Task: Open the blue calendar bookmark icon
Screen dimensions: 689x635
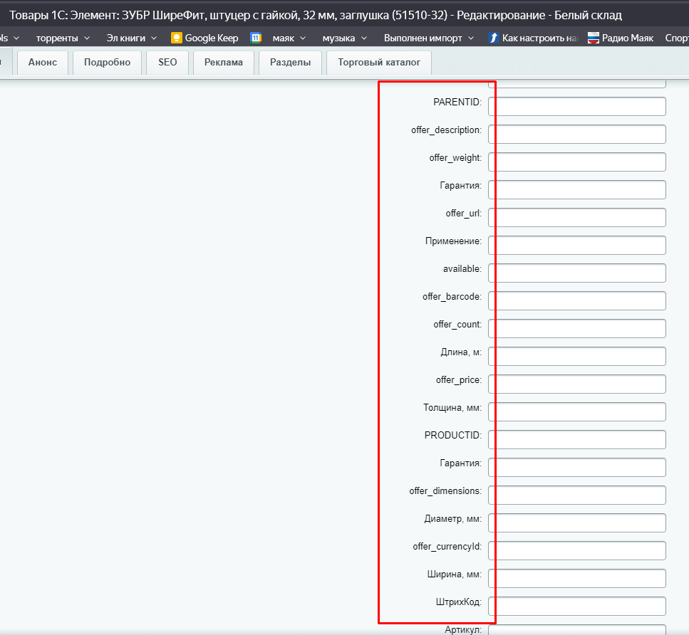Action: click(256, 38)
